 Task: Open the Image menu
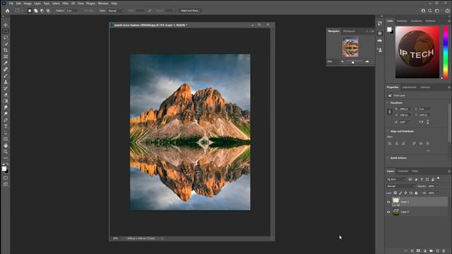[28, 4]
